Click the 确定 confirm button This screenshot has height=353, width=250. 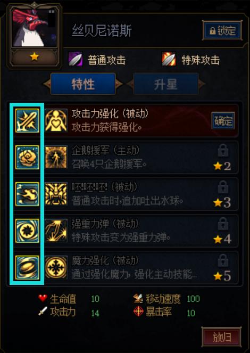[223, 121]
